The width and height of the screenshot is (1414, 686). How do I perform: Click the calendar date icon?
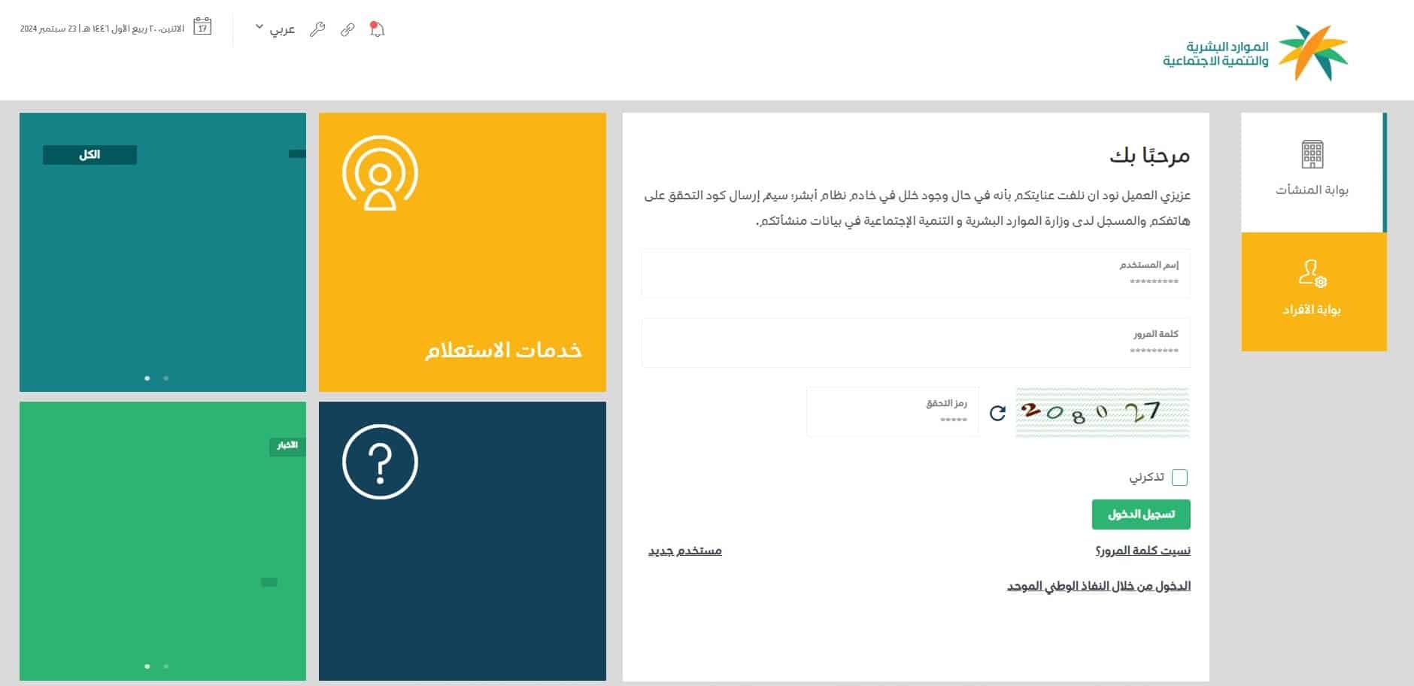click(202, 27)
